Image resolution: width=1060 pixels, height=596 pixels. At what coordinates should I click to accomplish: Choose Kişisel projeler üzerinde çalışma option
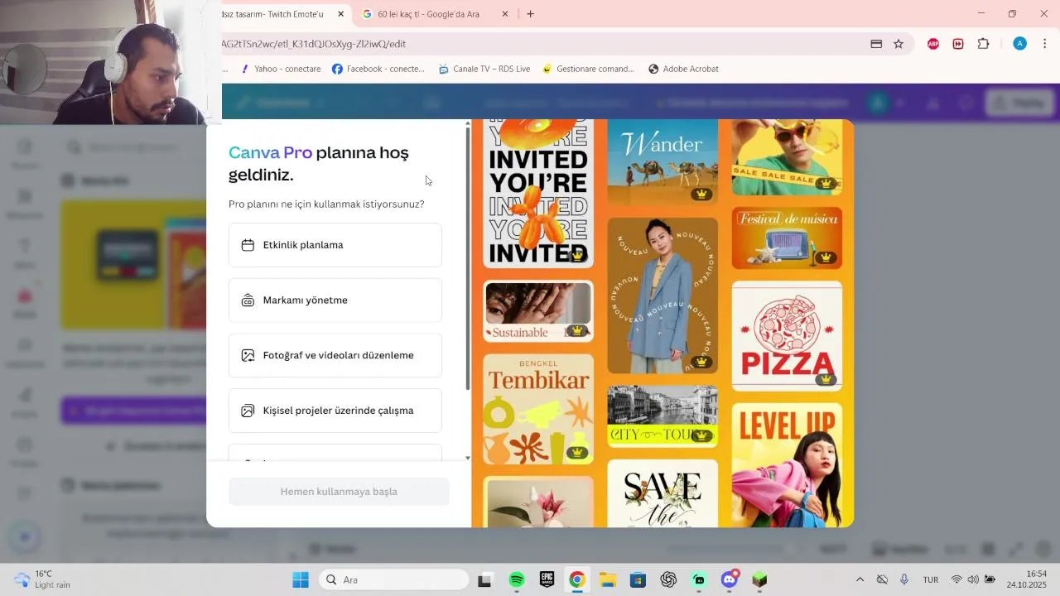tap(335, 411)
